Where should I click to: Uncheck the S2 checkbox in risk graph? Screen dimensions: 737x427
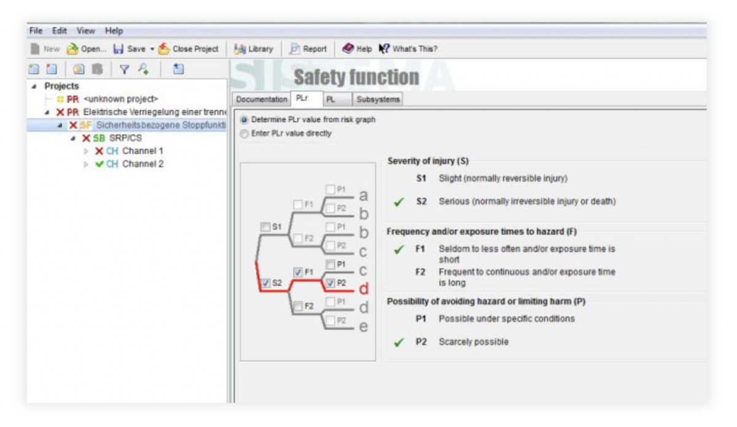pos(265,283)
